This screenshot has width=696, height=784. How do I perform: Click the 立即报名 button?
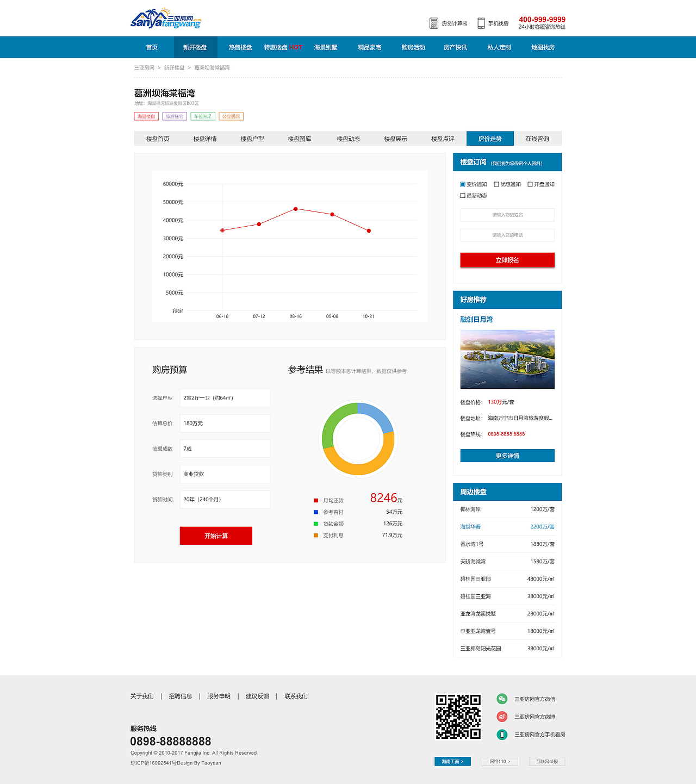tap(507, 260)
